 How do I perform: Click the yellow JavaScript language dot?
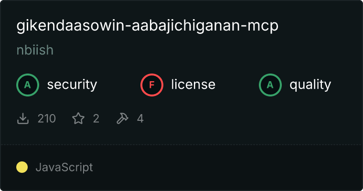tap(22, 167)
